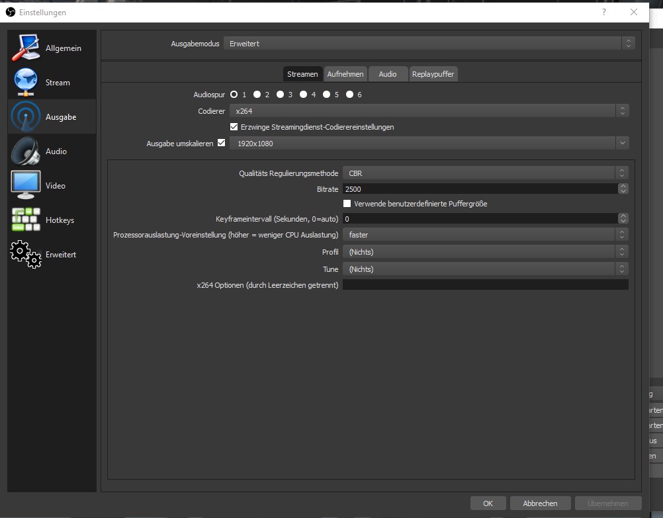Click the help question mark icon

[x=603, y=13]
